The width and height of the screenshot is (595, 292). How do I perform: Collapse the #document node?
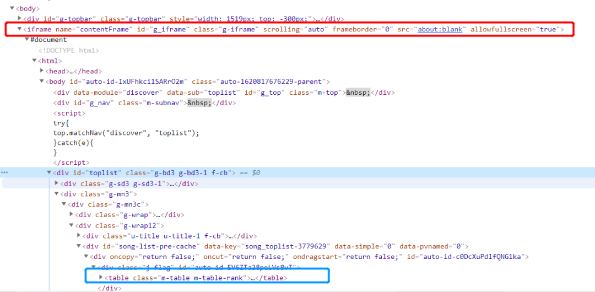[x=27, y=40]
